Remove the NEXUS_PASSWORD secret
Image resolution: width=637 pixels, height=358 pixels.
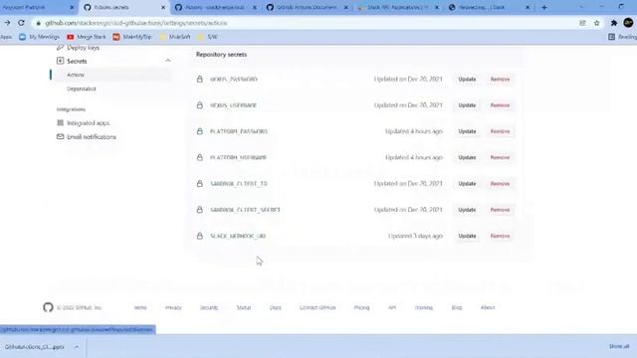[x=500, y=80]
